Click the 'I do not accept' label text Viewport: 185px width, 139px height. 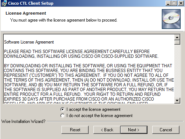[x=100, y=116]
